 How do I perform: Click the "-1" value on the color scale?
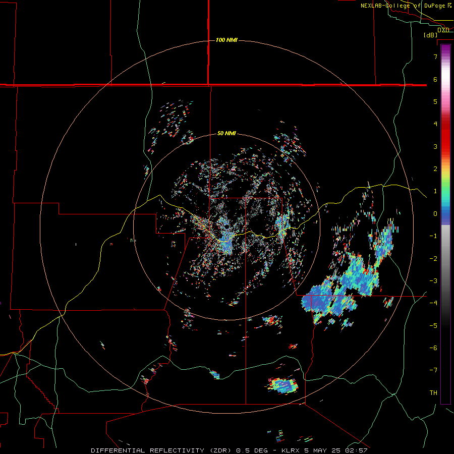pyautogui.click(x=433, y=236)
